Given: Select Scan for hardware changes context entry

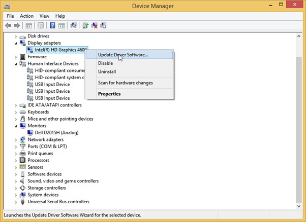Looking at the screenshot, I should tap(129, 83).
